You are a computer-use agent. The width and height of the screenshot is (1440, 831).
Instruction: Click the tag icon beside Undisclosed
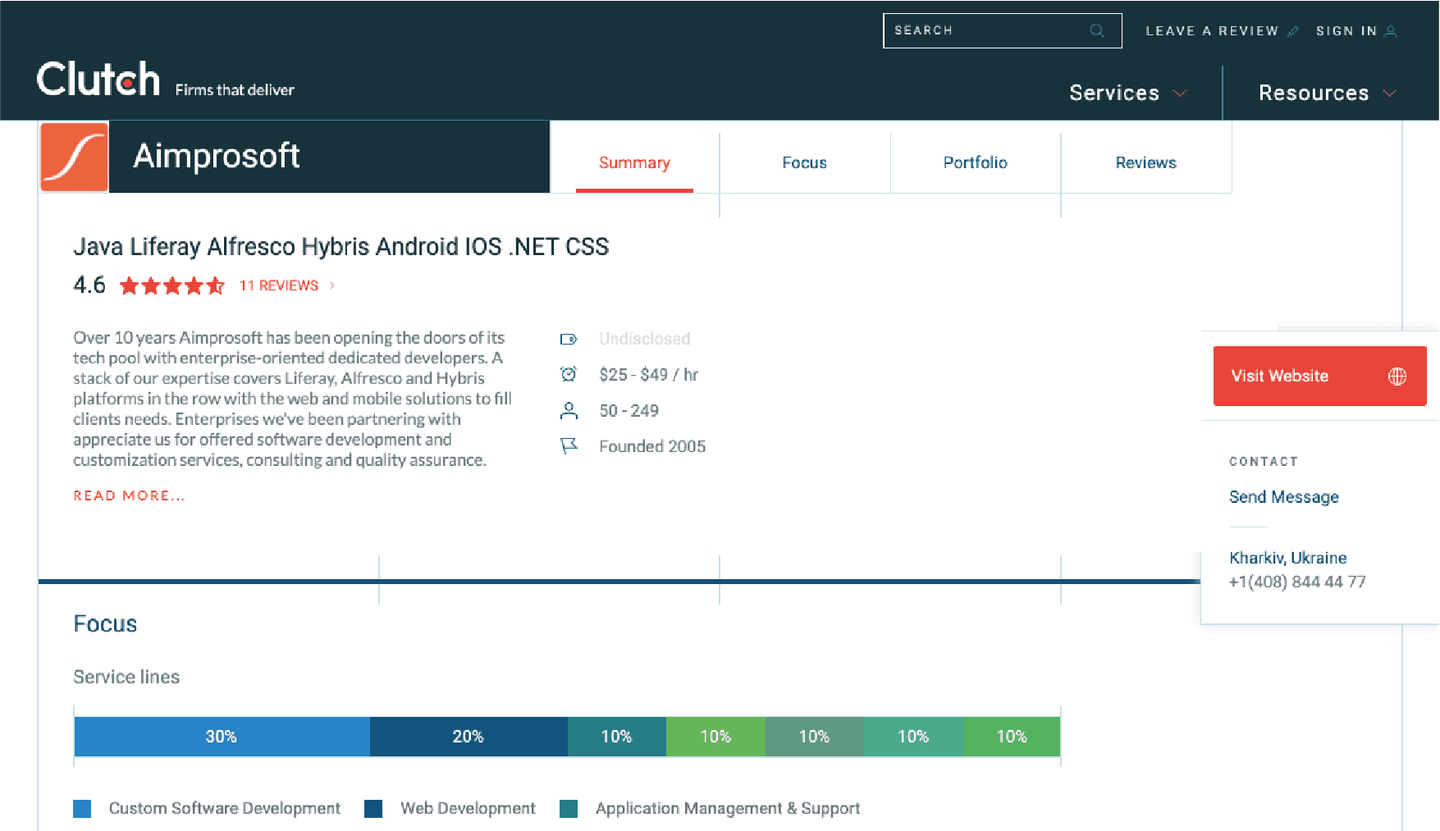(569, 339)
